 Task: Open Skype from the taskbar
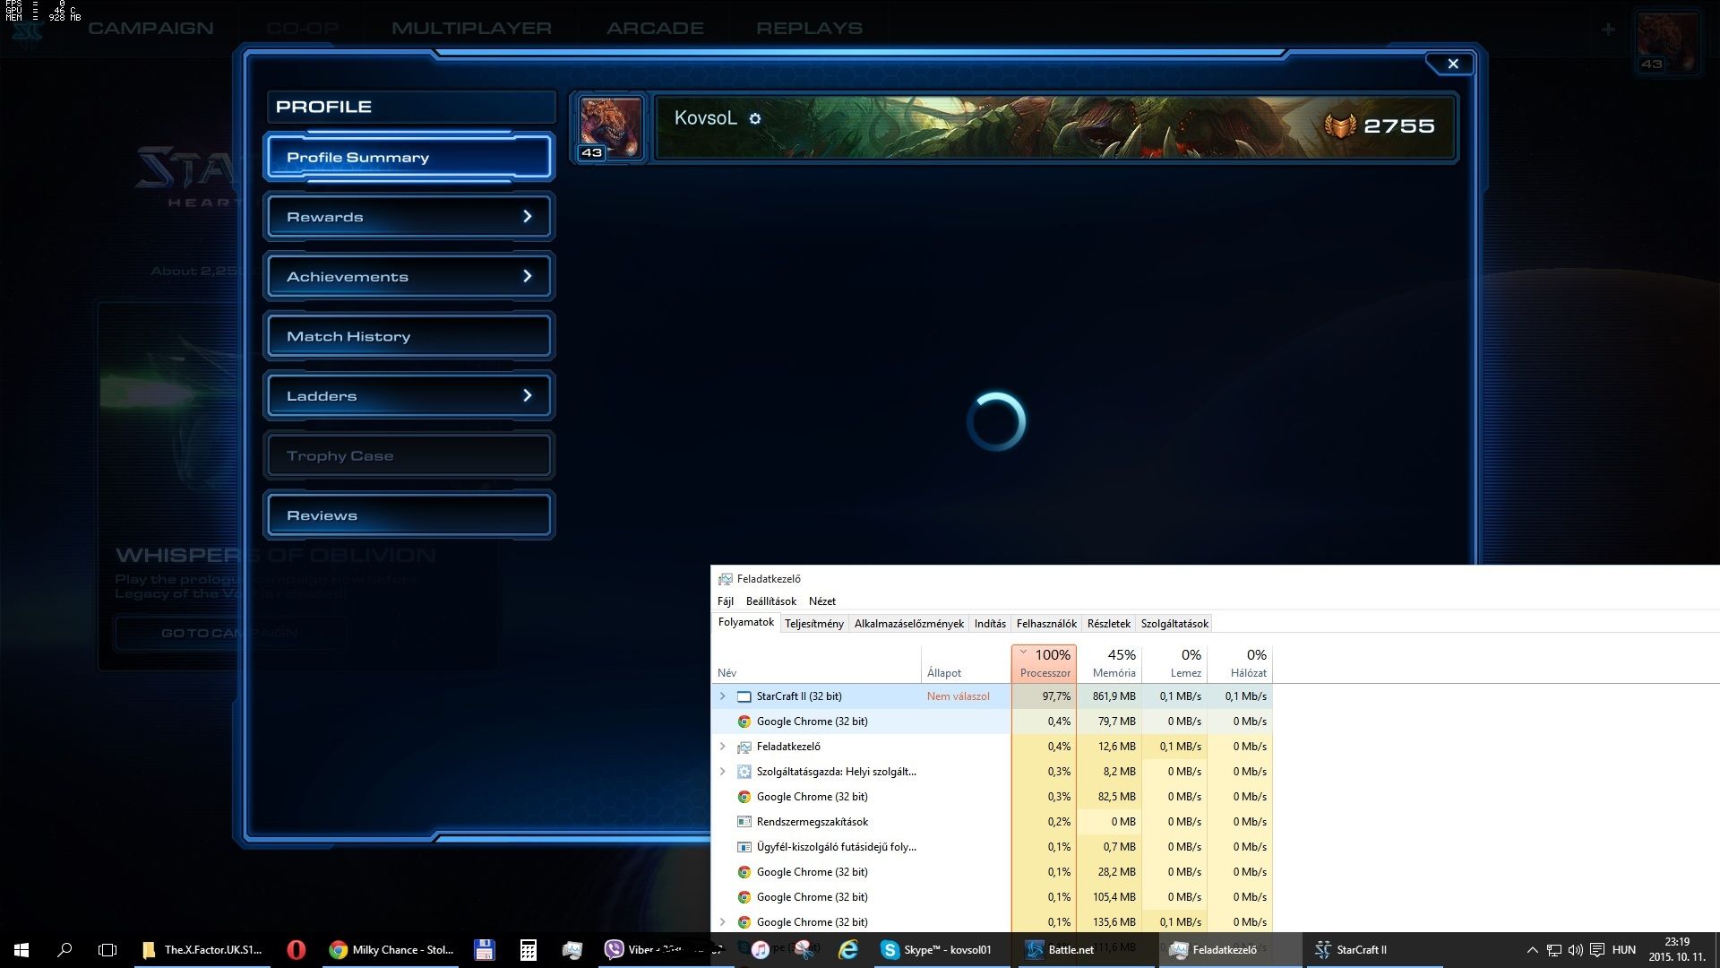(937, 950)
